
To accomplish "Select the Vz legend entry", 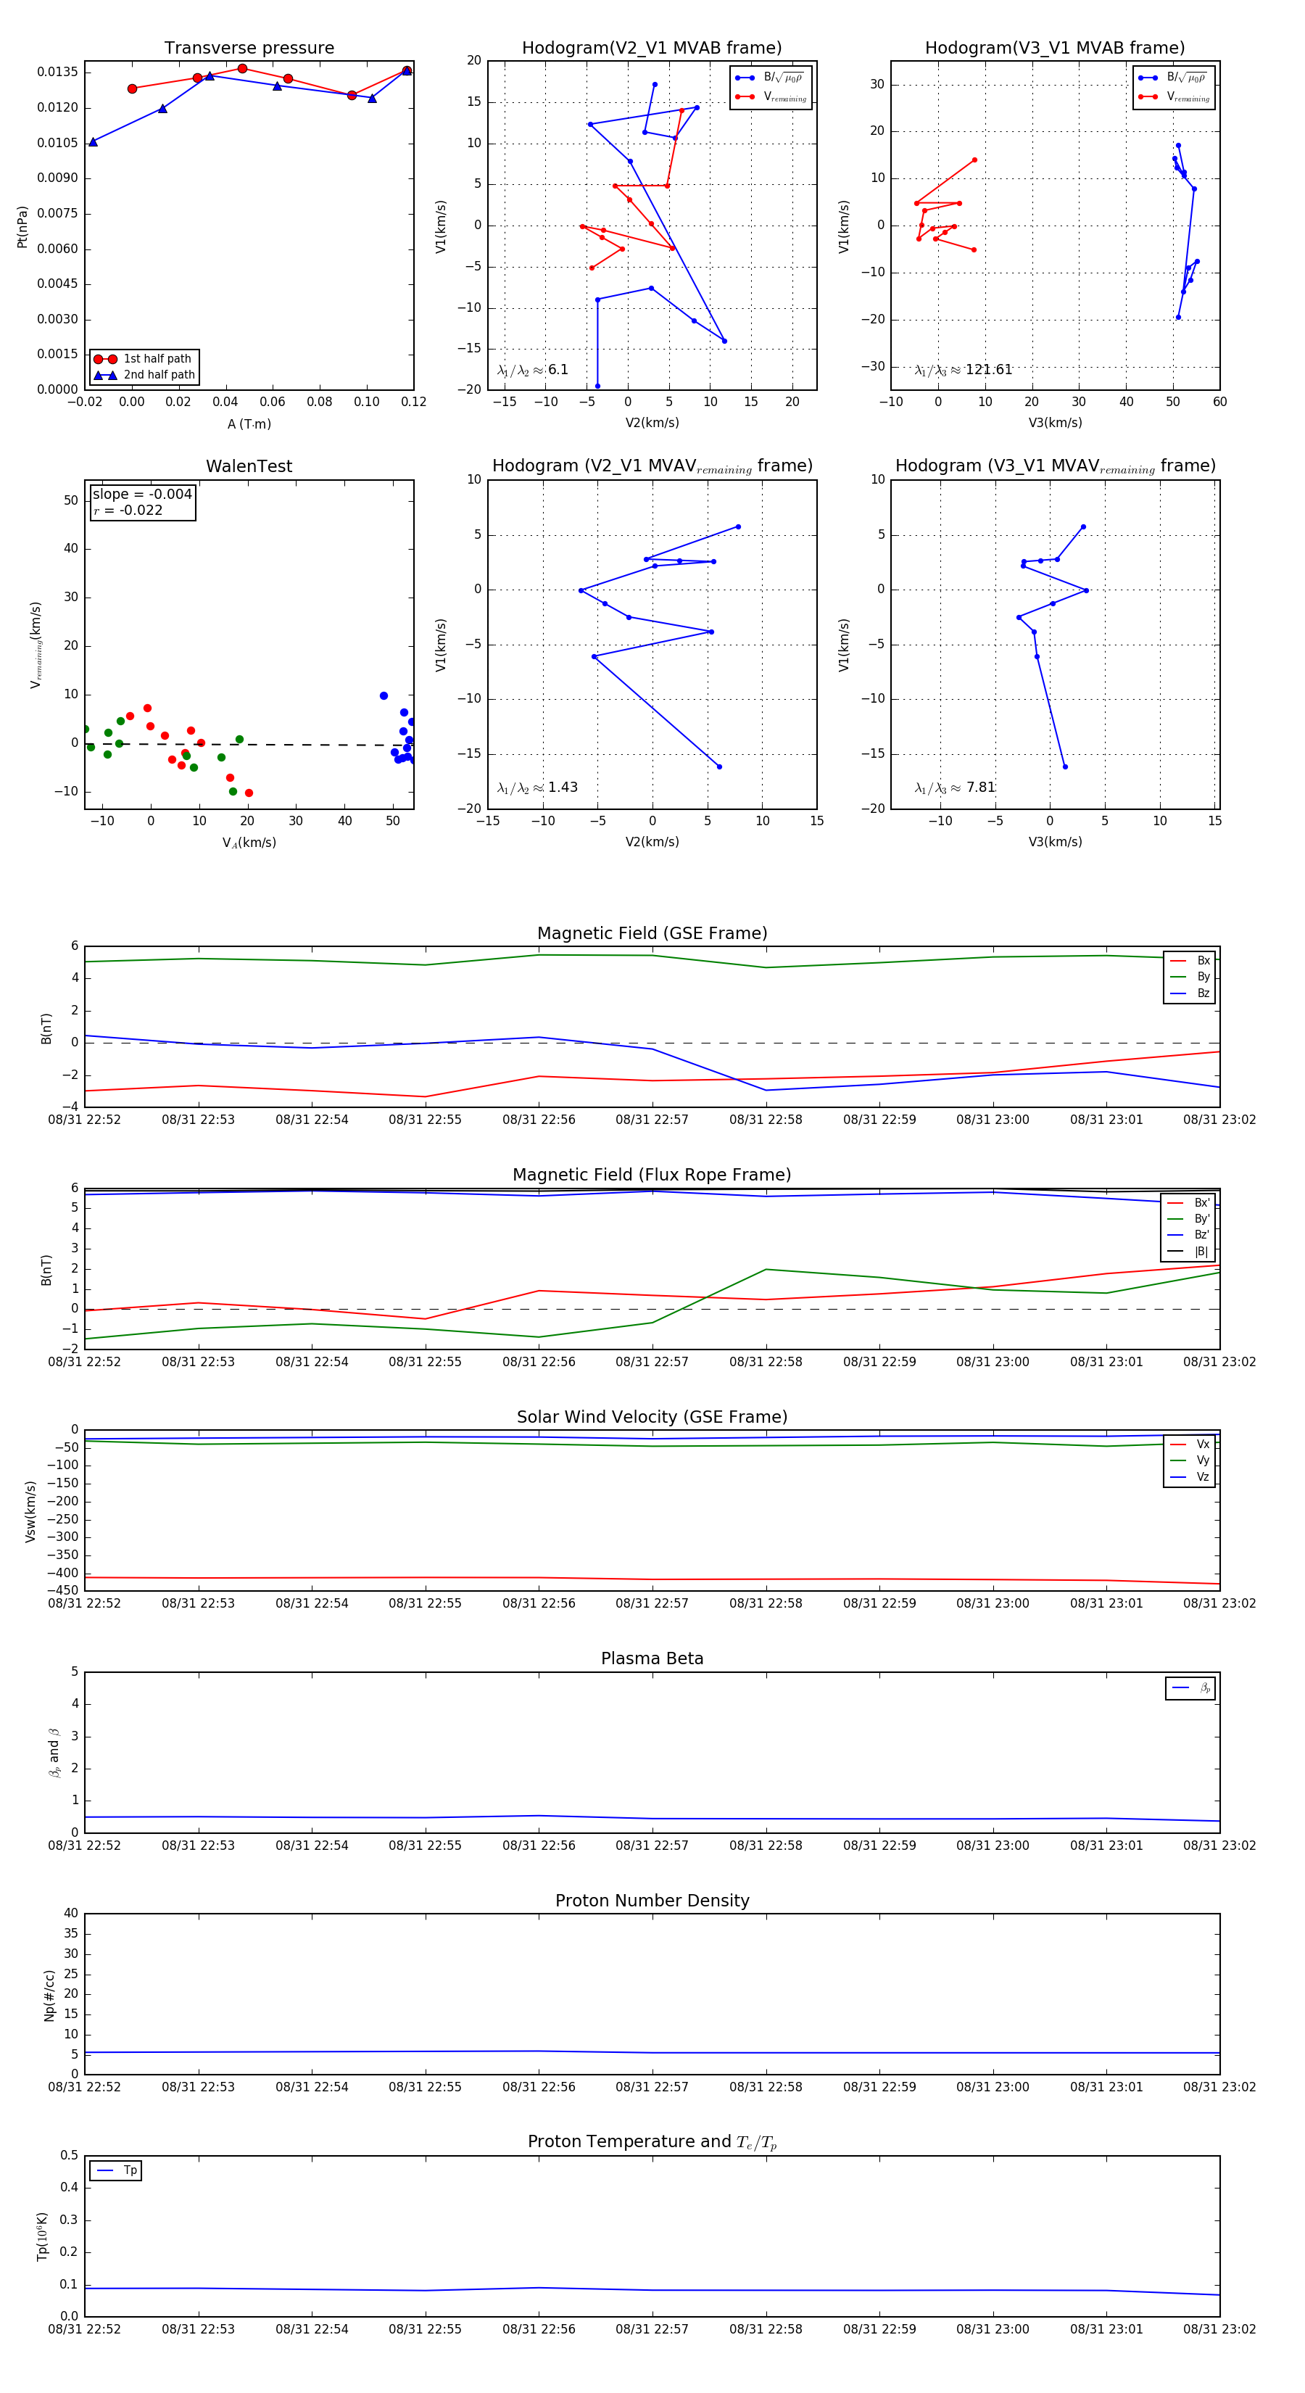I will 1190,1477.
